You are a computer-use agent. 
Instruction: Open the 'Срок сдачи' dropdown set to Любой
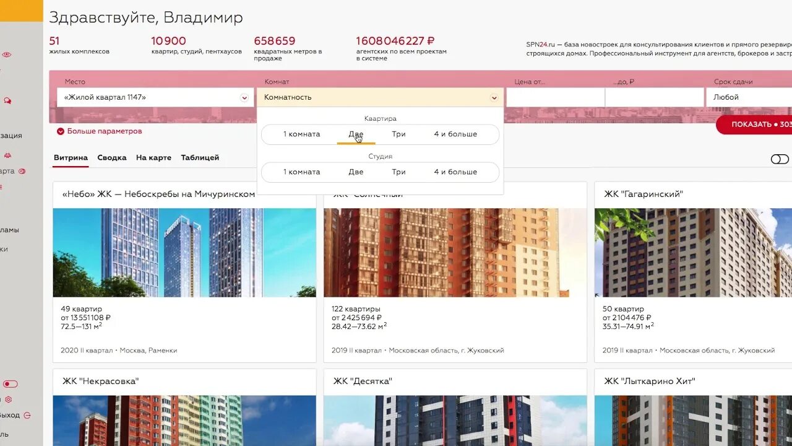click(x=749, y=97)
